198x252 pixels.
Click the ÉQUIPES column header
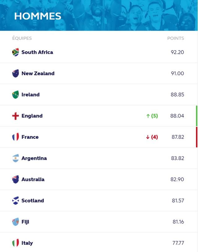[22, 38]
